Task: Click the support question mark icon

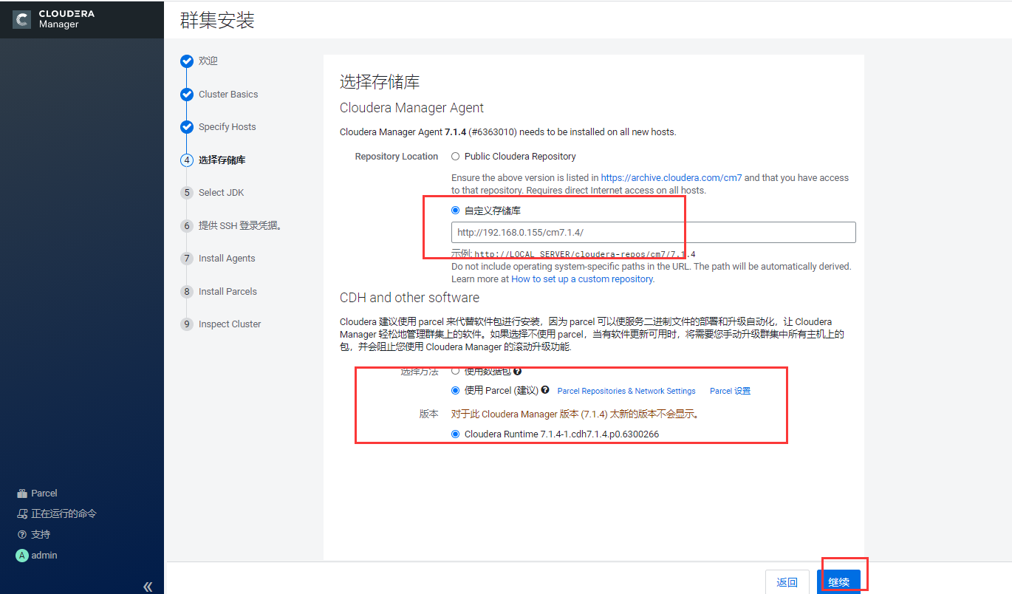Action: 22,534
